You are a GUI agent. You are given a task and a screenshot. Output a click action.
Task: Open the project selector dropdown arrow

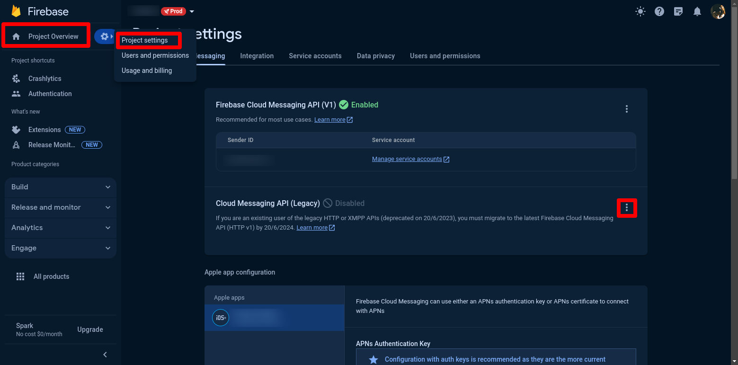click(x=192, y=11)
